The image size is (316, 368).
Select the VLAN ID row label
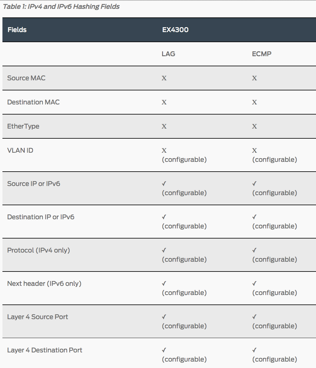[x=20, y=150]
